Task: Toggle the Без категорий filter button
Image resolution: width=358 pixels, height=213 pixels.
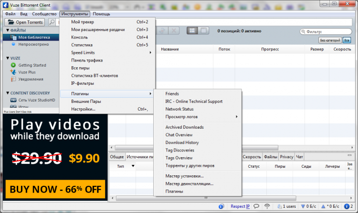Action: pos(330,41)
